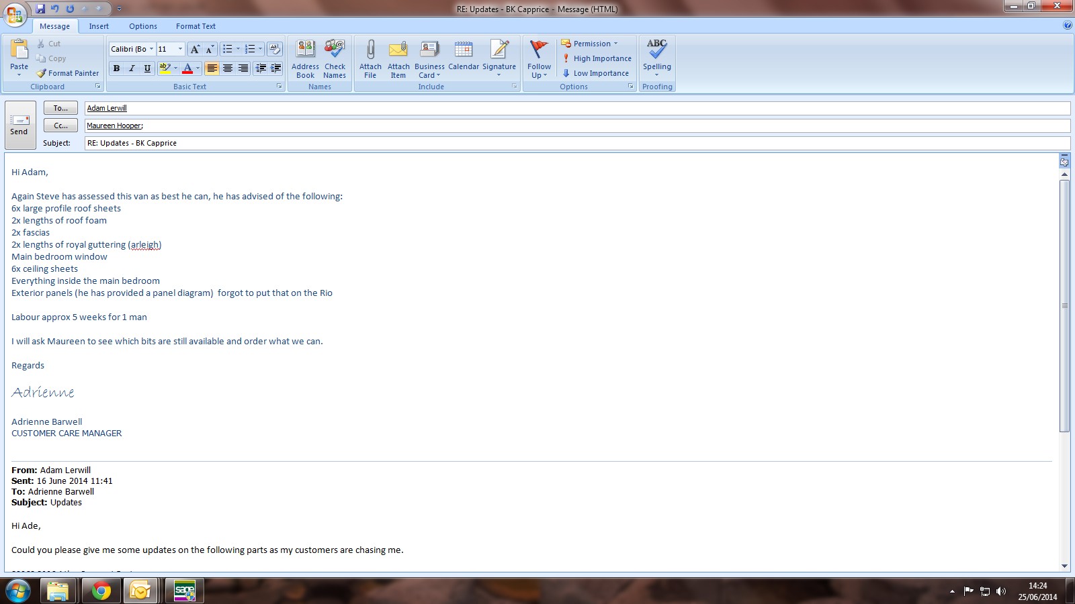Screen dimensions: 1075x604
Task: Expand the font size dropdown
Action: 180,49
